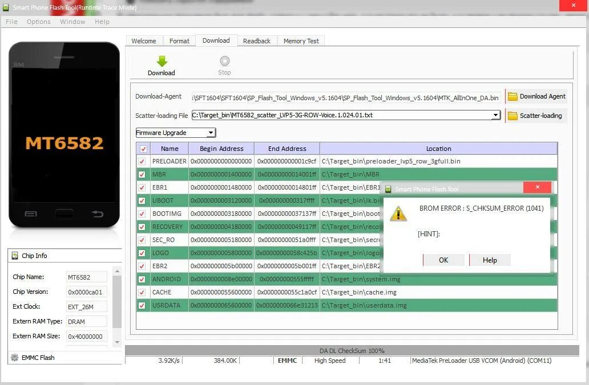Image resolution: width=589 pixels, height=385 pixels.
Task: Click the error dialog title icon
Action: click(x=389, y=189)
